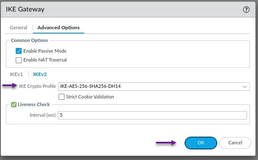258x160 pixels.
Task: Click the purple arrow beside IKE Crypto Profile
Action: pos(9,85)
